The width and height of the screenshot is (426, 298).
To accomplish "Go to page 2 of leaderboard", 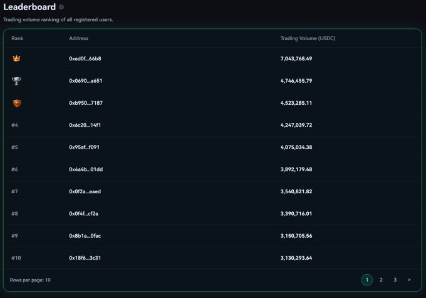I will (x=381, y=280).
